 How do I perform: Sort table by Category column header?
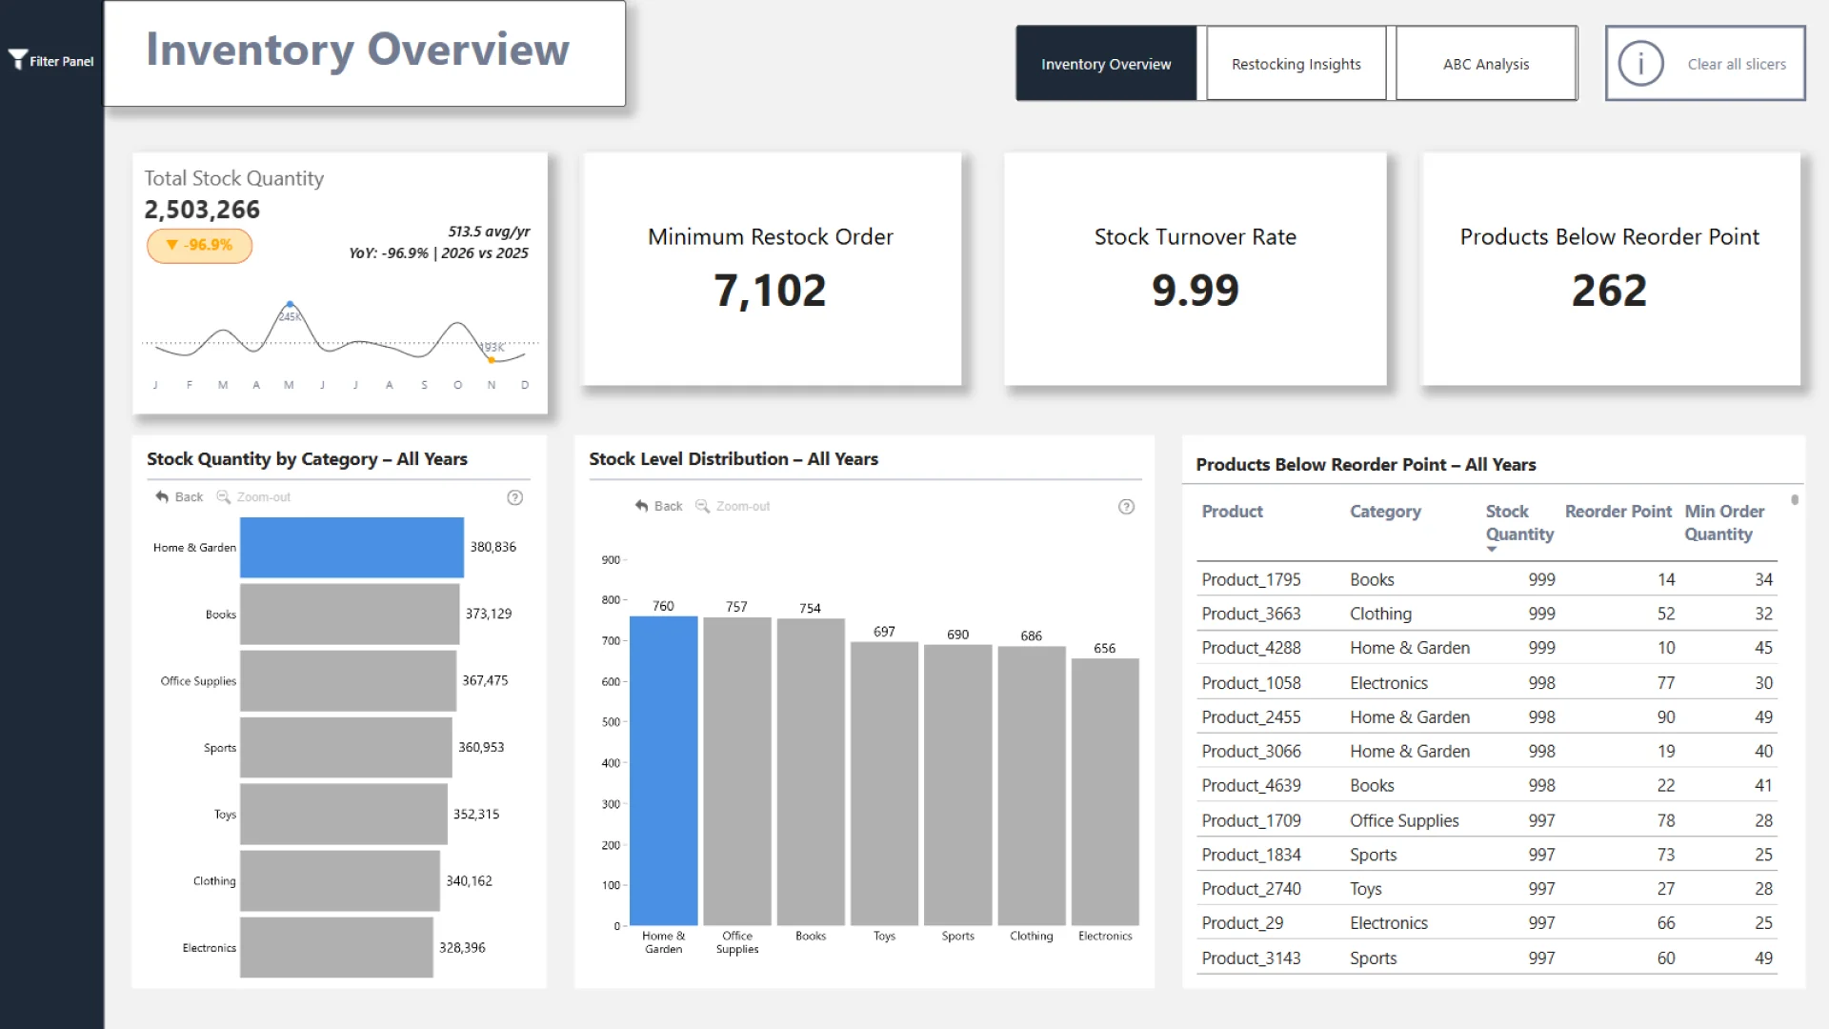[1385, 512]
